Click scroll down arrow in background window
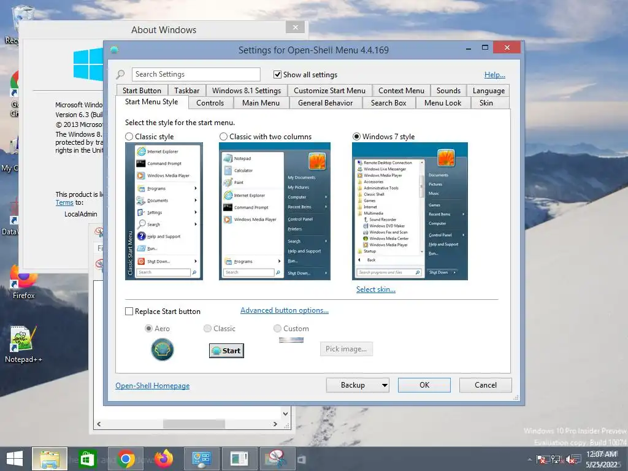The width and height of the screenshot is (628, 471). tap(286, 414)
